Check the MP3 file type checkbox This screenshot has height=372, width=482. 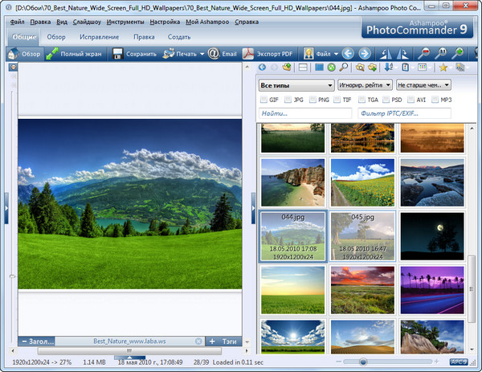(435, 100)
